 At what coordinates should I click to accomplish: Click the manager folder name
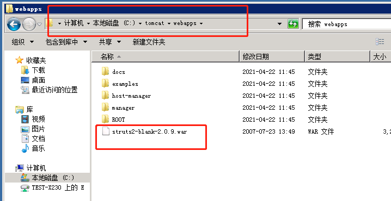(123, 108)
